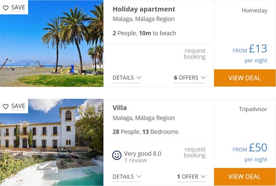Click the heart icon on the Holiday apartment photo
The height and width of the screenshot is (186, 276).
(x=6, y=8)
